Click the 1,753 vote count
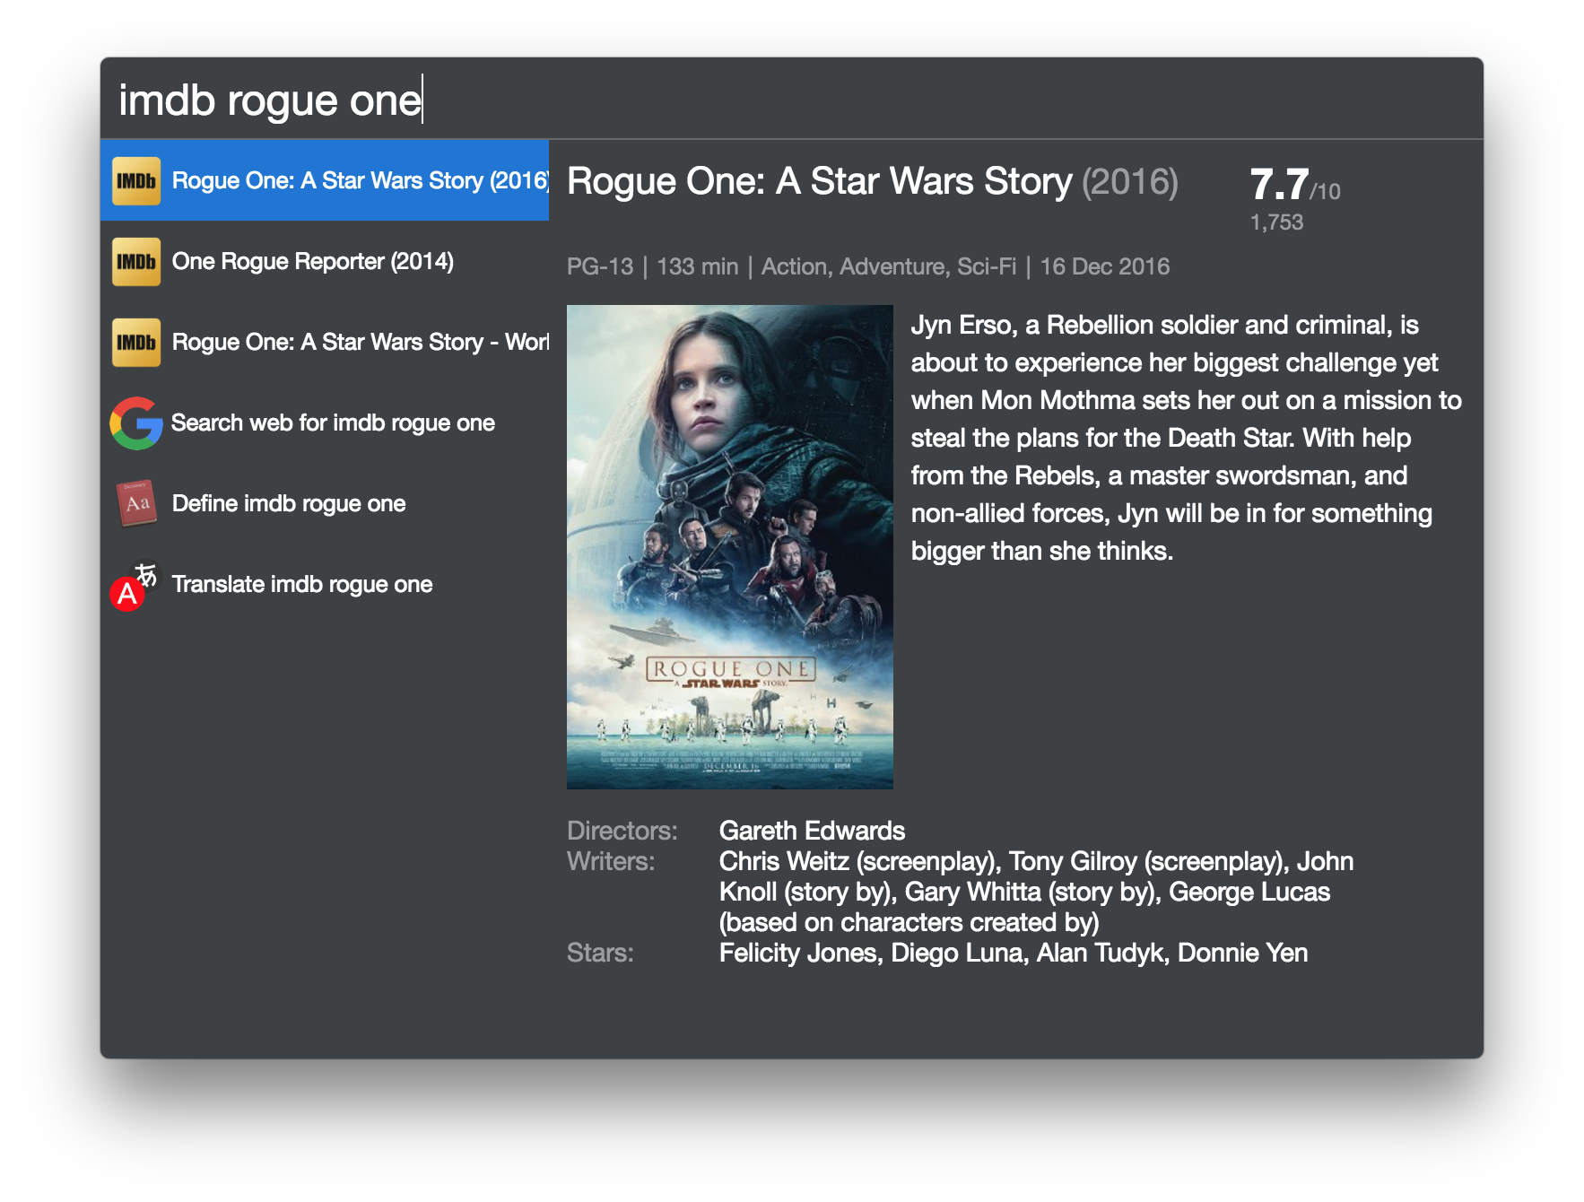The image size is (1584, 1202). (1276, 222)
